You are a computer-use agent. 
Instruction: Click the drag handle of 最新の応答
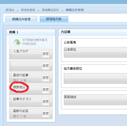tap(11, 114)
